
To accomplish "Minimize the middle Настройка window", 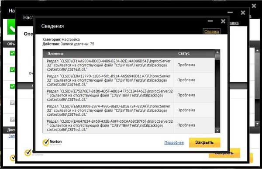I will (x=230, y=12).
